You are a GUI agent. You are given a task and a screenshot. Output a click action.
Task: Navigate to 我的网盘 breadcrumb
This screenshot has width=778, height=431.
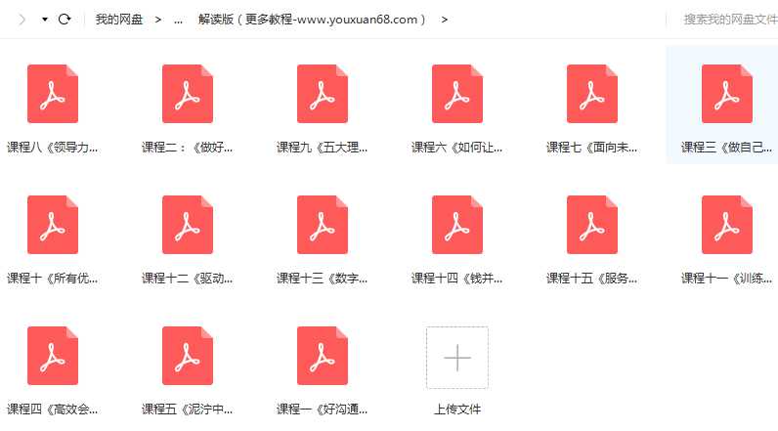[118, 20]
